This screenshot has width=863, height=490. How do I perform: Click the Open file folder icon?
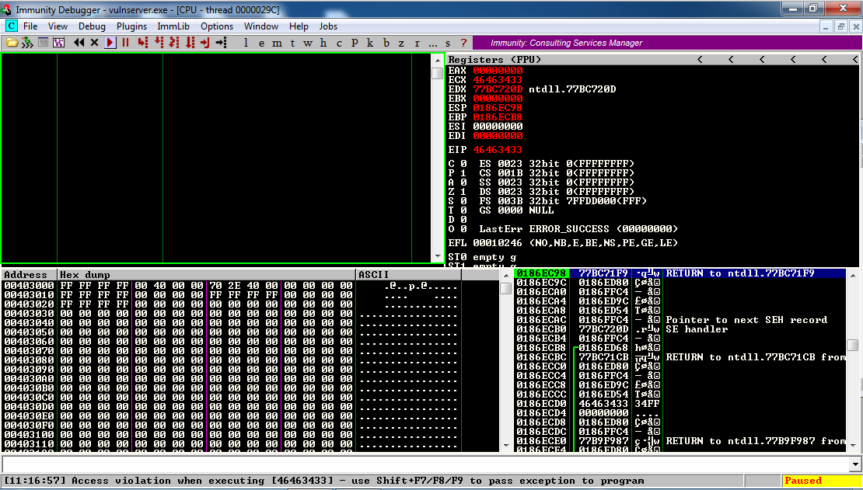(x=11, y=43)
